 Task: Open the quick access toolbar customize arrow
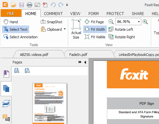click(67, 5)
